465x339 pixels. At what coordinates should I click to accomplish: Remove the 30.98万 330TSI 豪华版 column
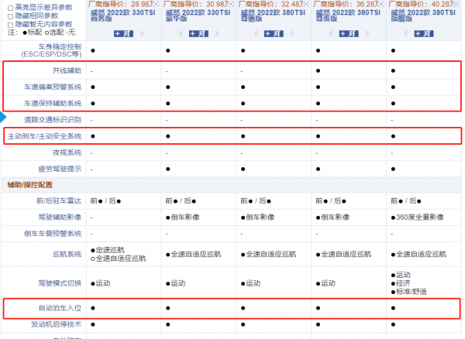[231, 4]
